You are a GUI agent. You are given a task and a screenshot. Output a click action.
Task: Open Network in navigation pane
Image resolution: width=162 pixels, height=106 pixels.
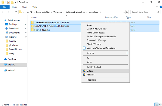12,70
